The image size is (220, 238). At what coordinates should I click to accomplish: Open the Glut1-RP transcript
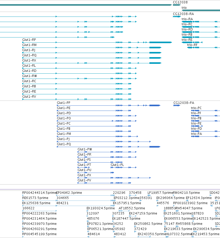(x=29, y=40)
